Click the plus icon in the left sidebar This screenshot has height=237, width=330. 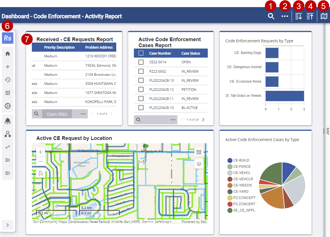click(x=8, y=67)
